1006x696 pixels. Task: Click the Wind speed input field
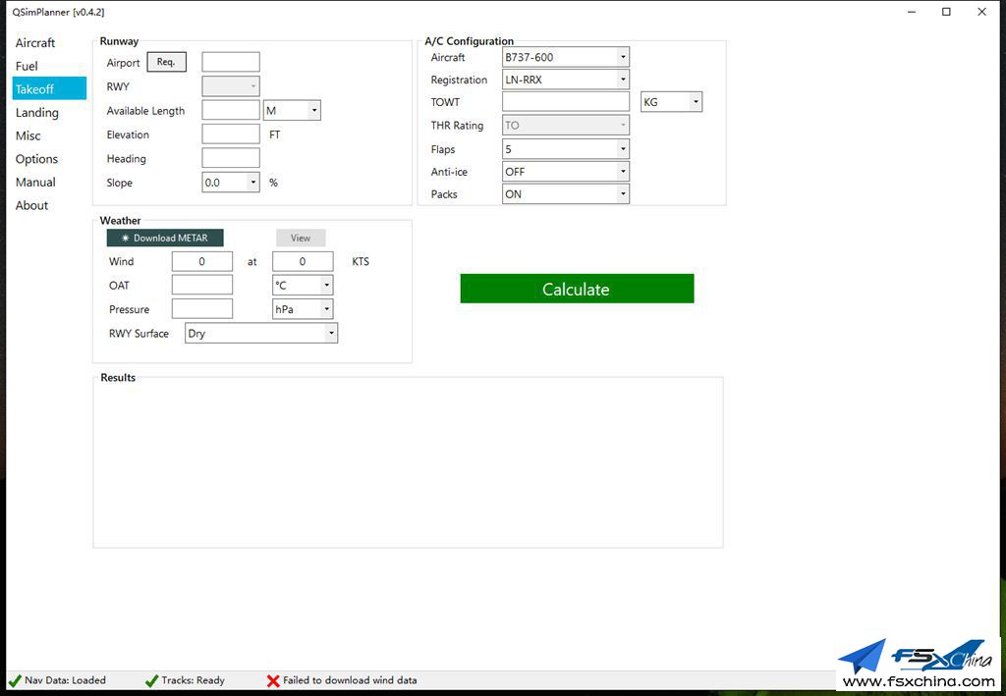[303, 261]
